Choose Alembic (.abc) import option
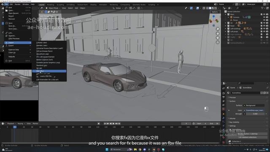Viewport: 270px width, 152px height. 49,45
